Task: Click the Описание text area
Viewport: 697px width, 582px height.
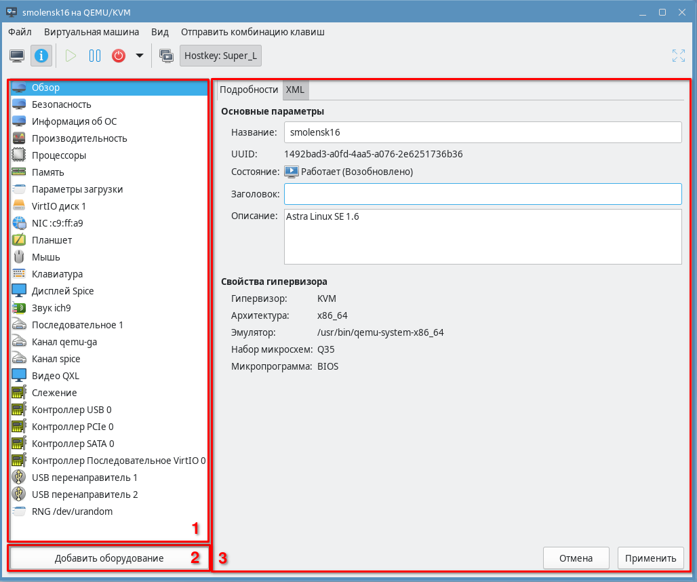Action: click(482, 236)
